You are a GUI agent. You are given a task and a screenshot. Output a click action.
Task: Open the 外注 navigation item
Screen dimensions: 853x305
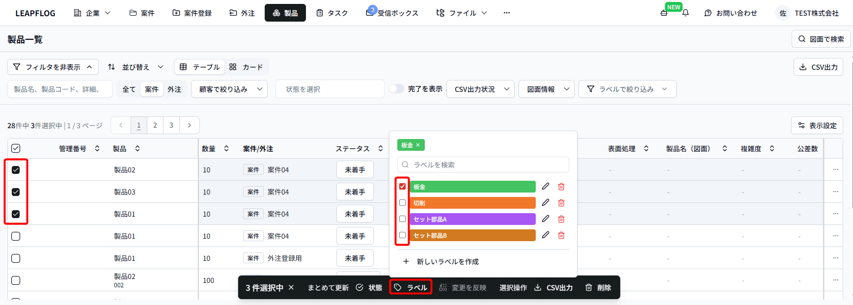pos(242,13)
